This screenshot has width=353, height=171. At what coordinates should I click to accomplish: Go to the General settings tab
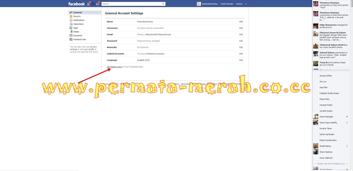pyautogui.click(x=85, y=13)
